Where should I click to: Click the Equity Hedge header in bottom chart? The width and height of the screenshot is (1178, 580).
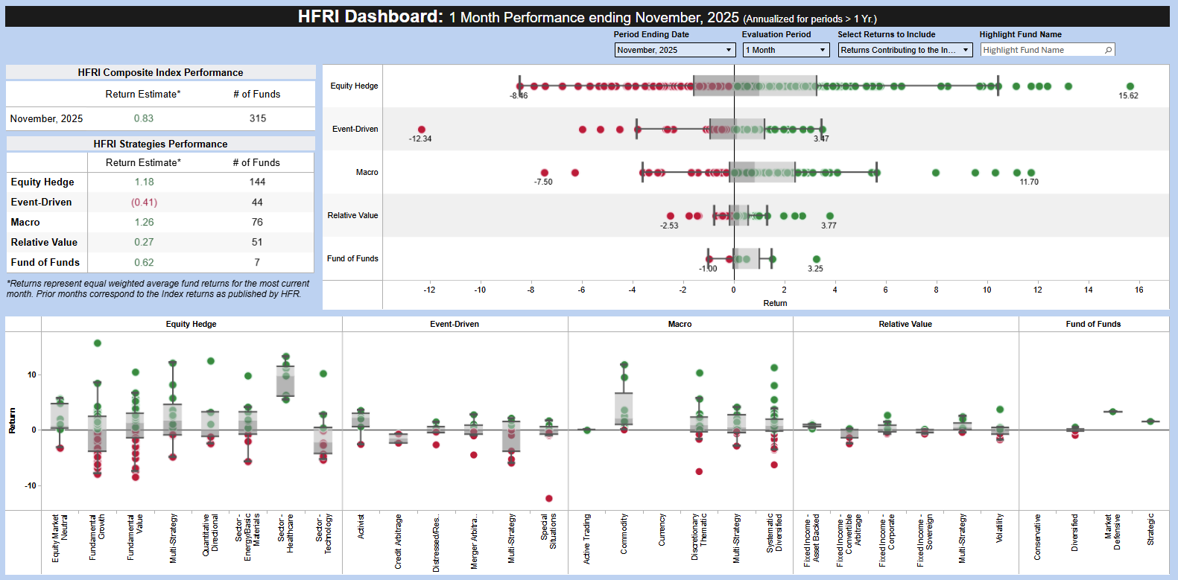tap(191, 324)
